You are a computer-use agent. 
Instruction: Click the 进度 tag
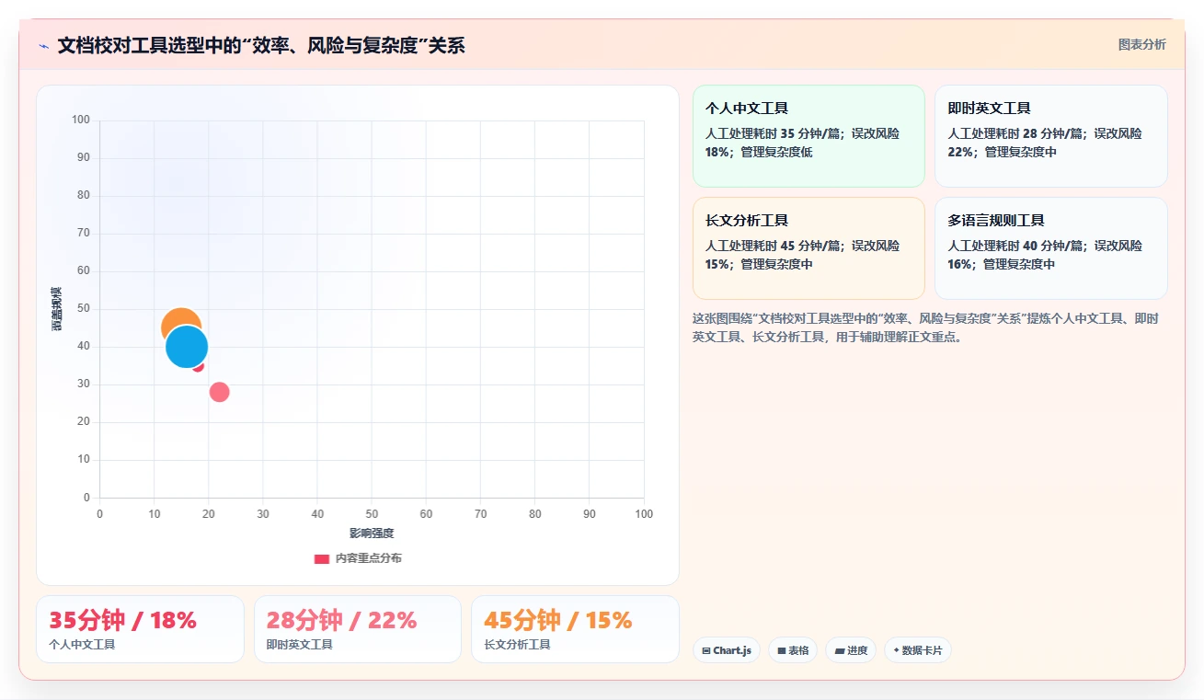click(x=851, y=650)
